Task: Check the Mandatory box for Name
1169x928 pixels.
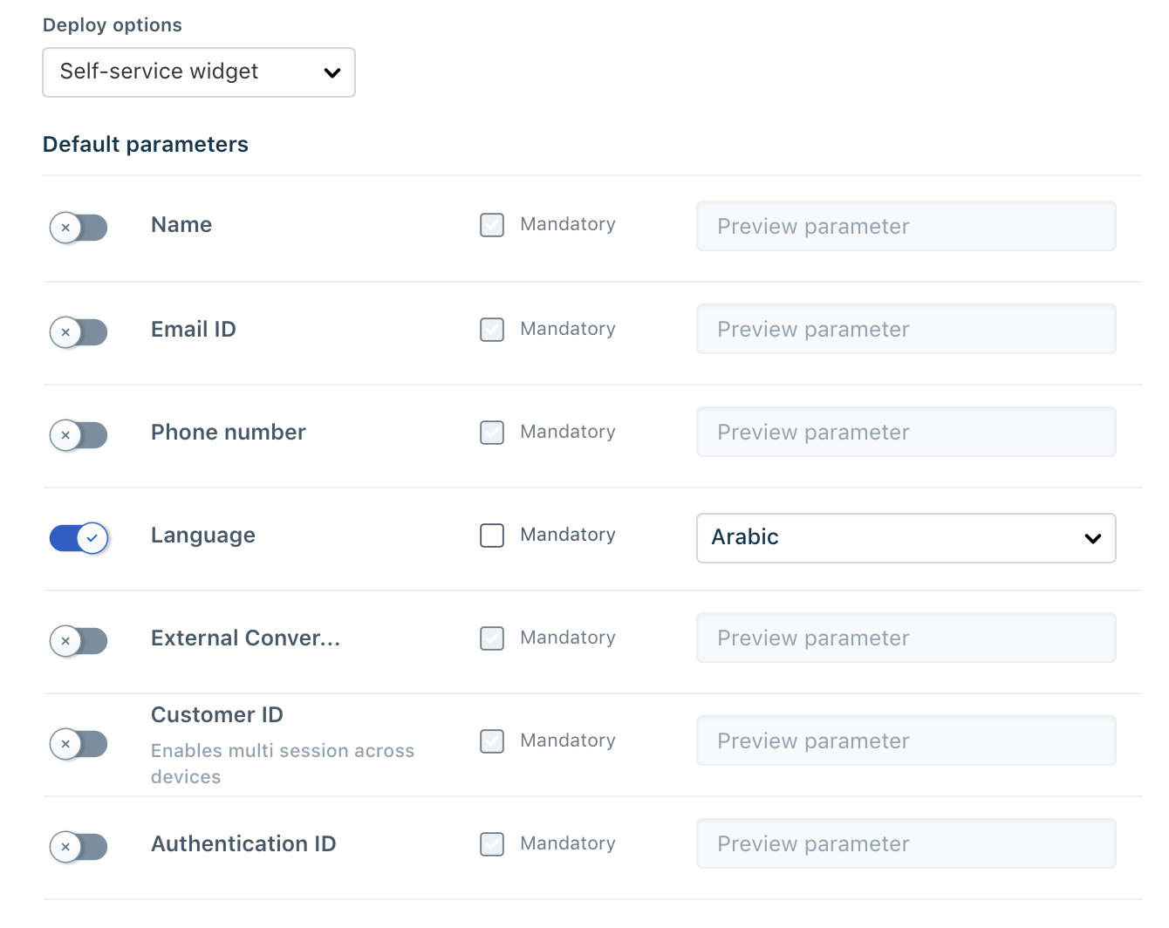Action: tap(492, 225)
